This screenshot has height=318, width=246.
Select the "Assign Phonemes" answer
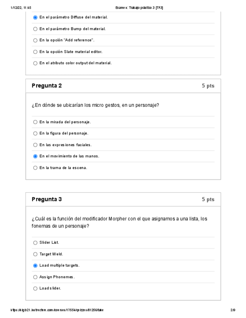pyautogui.click(x=35, y=277)
